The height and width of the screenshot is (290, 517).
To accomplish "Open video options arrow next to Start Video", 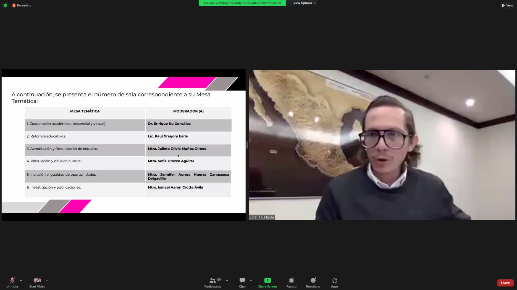I will (47, 280).
